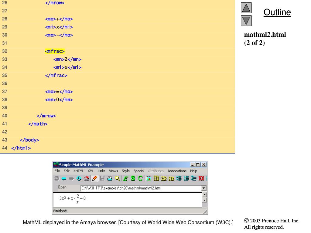The height and width of the screenshot is (233, 311).
Task: Apply Heading 3 with the H3 icon
Action: pyautogui.click(x=171, y=178)
